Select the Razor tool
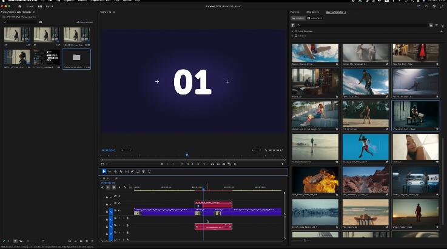Screen dimensions: 447x249 [x=121, y=171]
